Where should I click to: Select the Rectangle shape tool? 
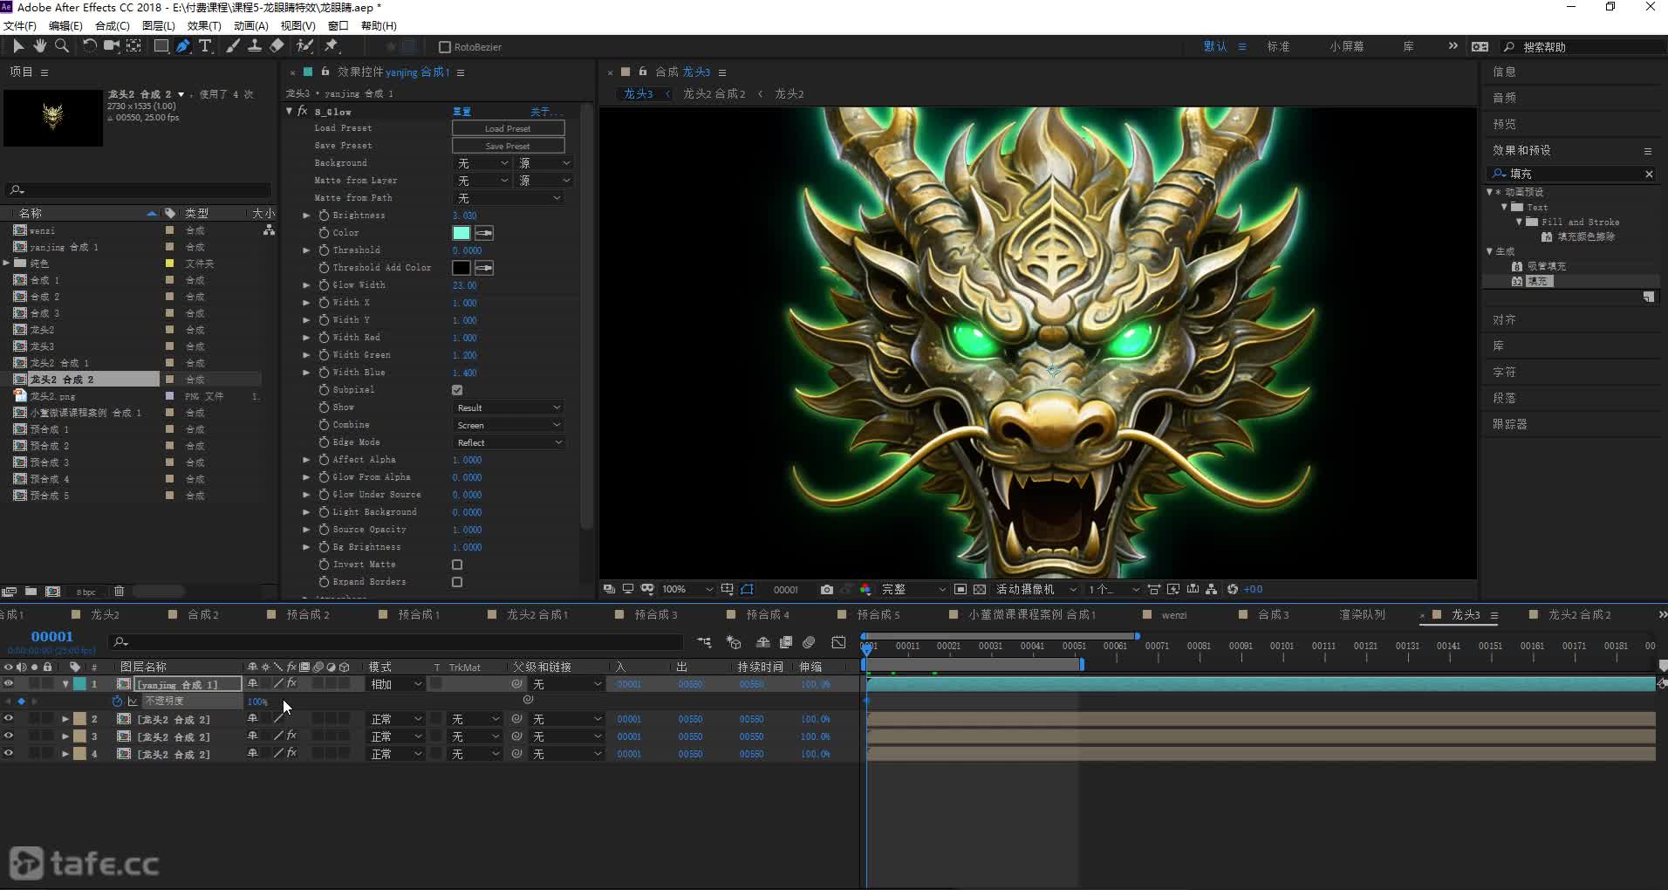coord(161,46)
